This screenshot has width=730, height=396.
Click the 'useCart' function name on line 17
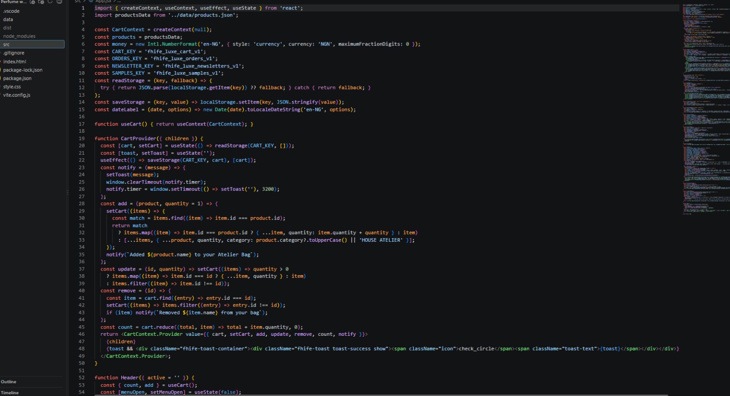[x=131, y=124]
